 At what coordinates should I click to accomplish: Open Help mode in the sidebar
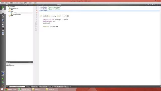coord(3,34)
